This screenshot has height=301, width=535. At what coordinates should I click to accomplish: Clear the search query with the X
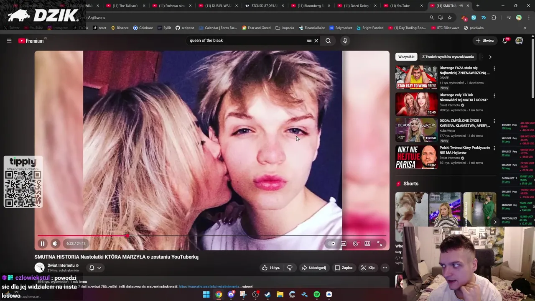(x=316, y=41)
